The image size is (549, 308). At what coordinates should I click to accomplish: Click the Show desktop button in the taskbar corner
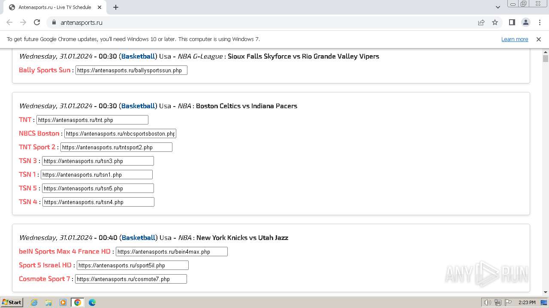point(544,302)
